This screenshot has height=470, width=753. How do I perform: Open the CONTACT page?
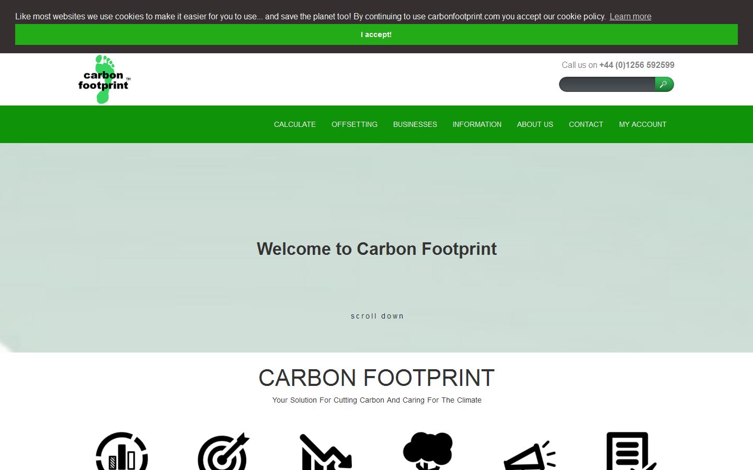coord(586,124)
